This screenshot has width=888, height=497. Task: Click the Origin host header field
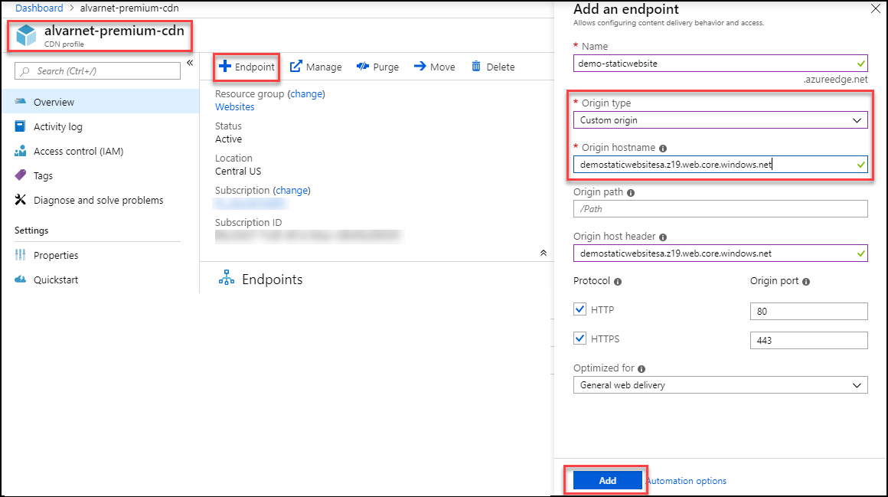[720, 253]
